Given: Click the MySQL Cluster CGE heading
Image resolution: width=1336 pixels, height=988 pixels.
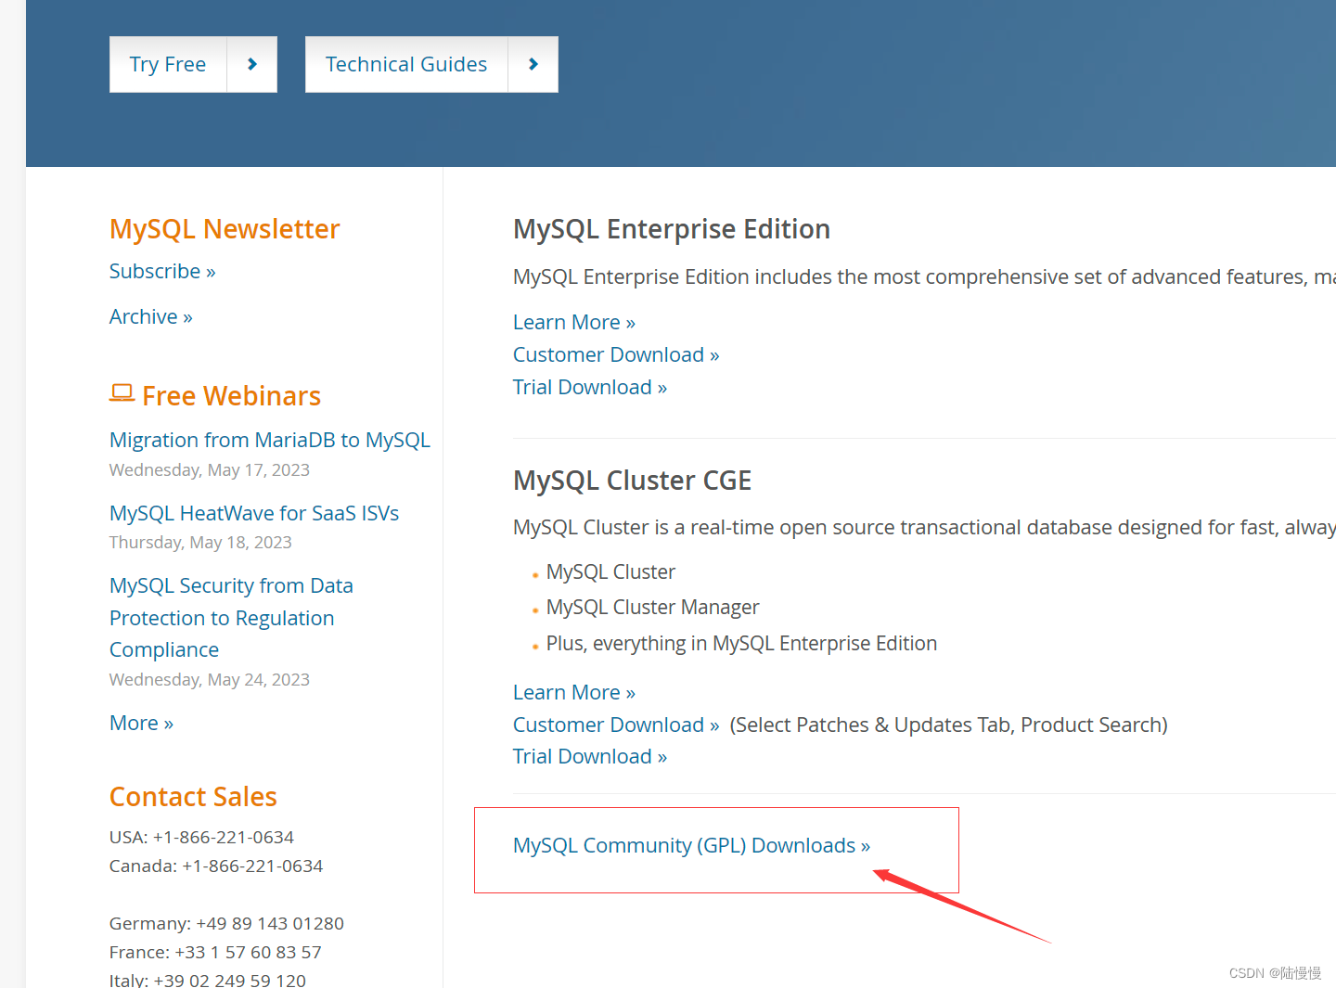Looking at the screenshot, I should point(632,481).
